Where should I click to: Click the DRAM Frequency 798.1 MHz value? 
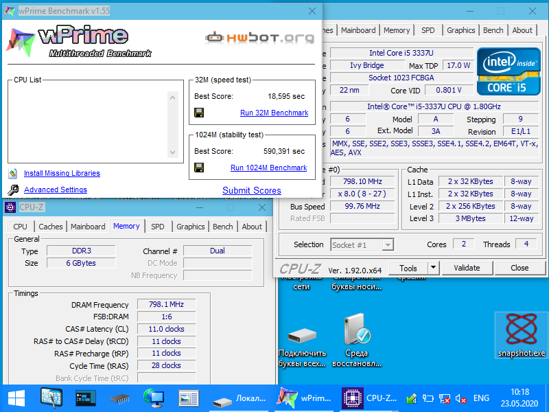pos(166,304)
